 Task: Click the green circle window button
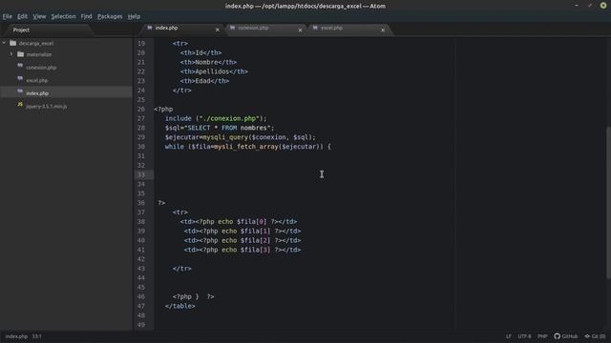pos(603,6)
